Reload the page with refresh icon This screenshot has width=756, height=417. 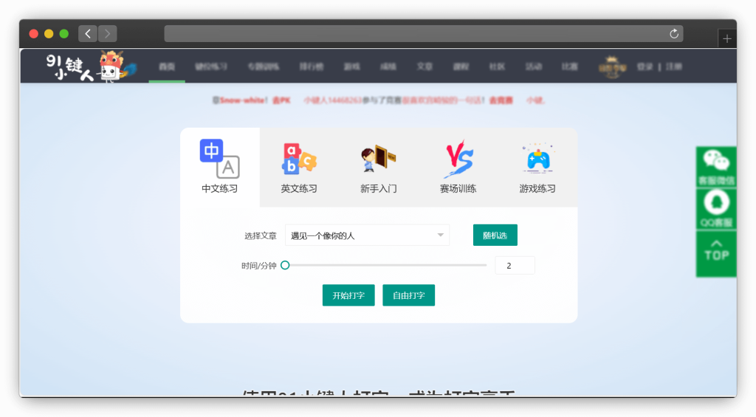tap(674, 34)
